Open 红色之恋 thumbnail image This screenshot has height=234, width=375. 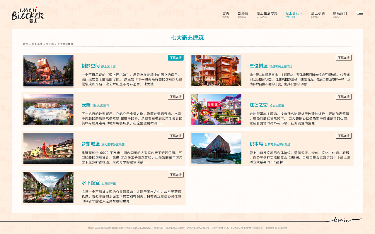216,109
